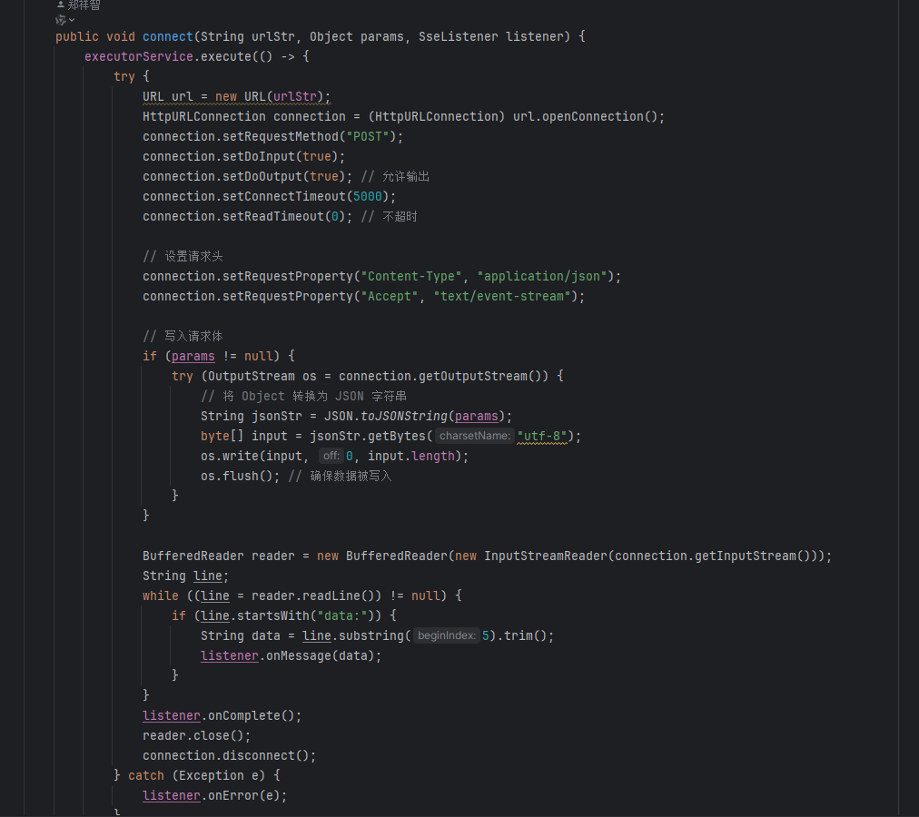
Task: Click the catch keyword
Action: coord(146,775)
